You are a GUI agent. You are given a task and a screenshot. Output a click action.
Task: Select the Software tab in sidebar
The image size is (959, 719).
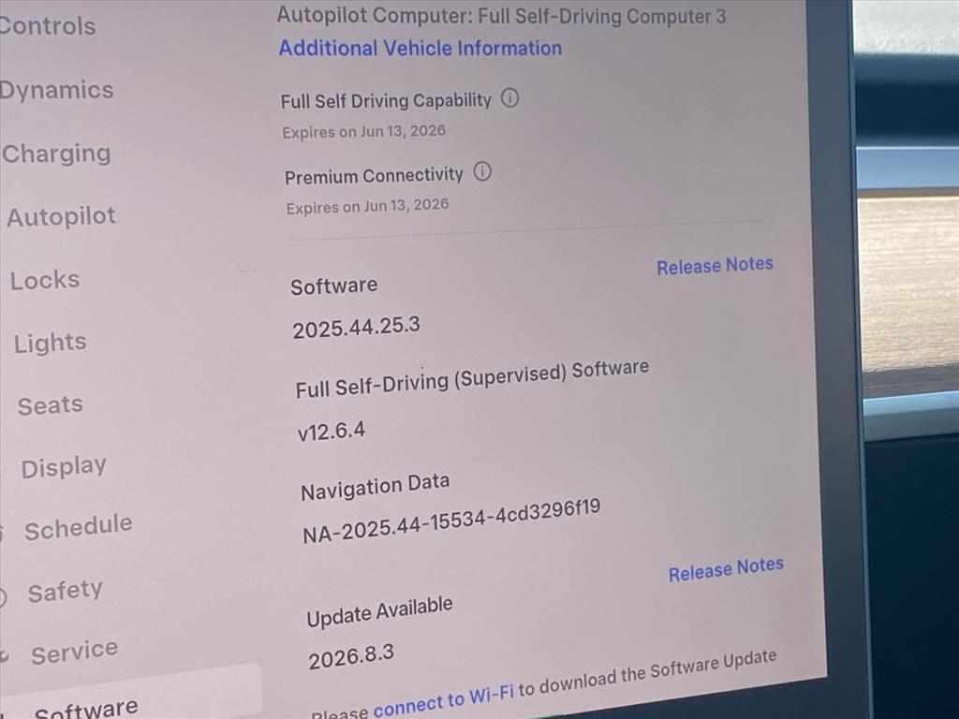tap(86, 709)
